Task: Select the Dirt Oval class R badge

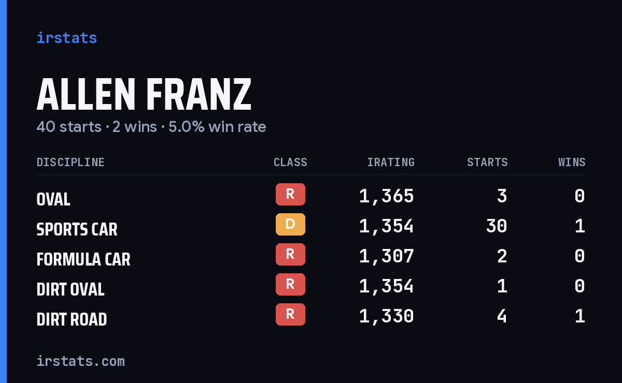Action: (290, 284)
